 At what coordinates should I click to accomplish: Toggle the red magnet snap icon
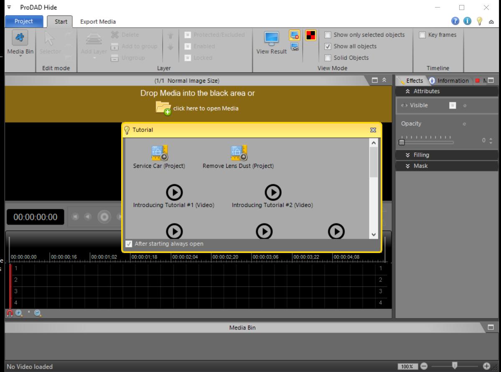[10, 313]
